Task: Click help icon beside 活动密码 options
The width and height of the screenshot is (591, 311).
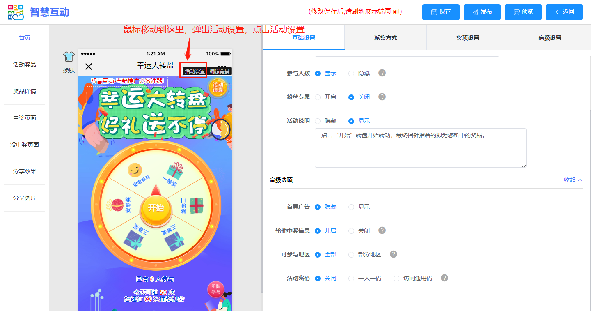Action: pyautogui.click(x=444, y=278)
